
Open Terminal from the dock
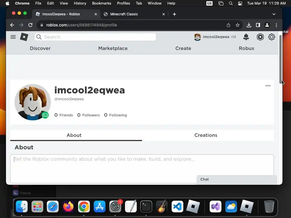146,206
